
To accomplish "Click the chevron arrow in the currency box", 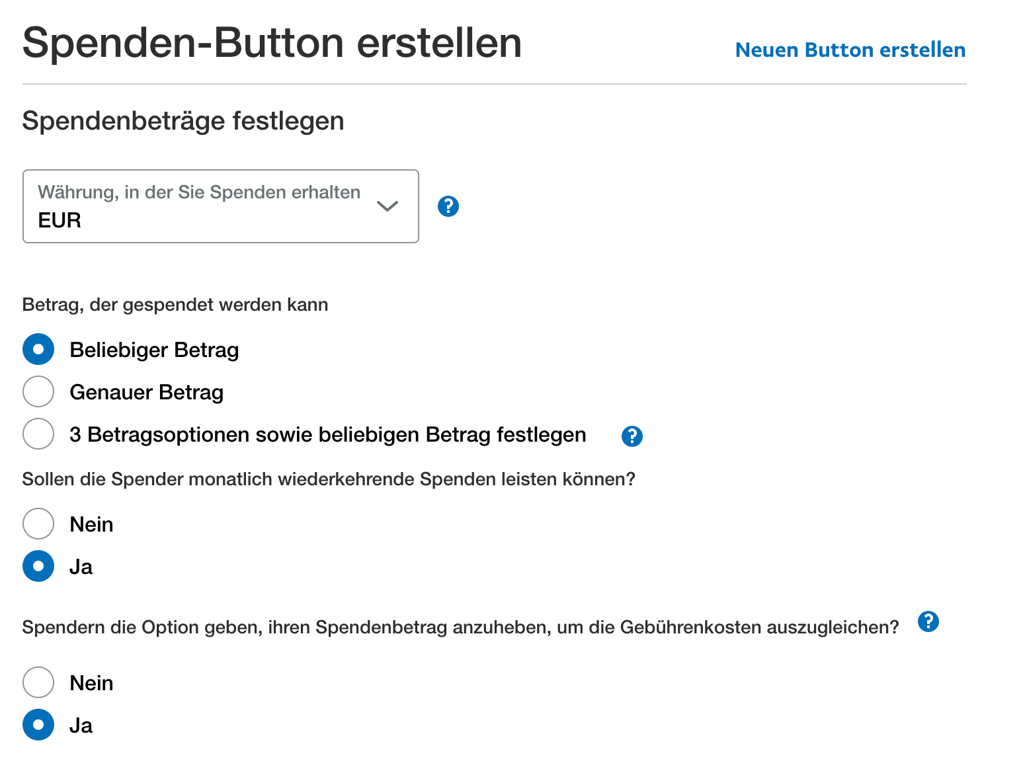I will coord(388,206).
